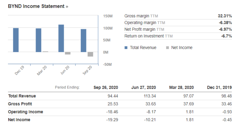Click operating income value -18.46
This screenshot has height=130, width=237.
pyautogui.click(x=112, y=112)
